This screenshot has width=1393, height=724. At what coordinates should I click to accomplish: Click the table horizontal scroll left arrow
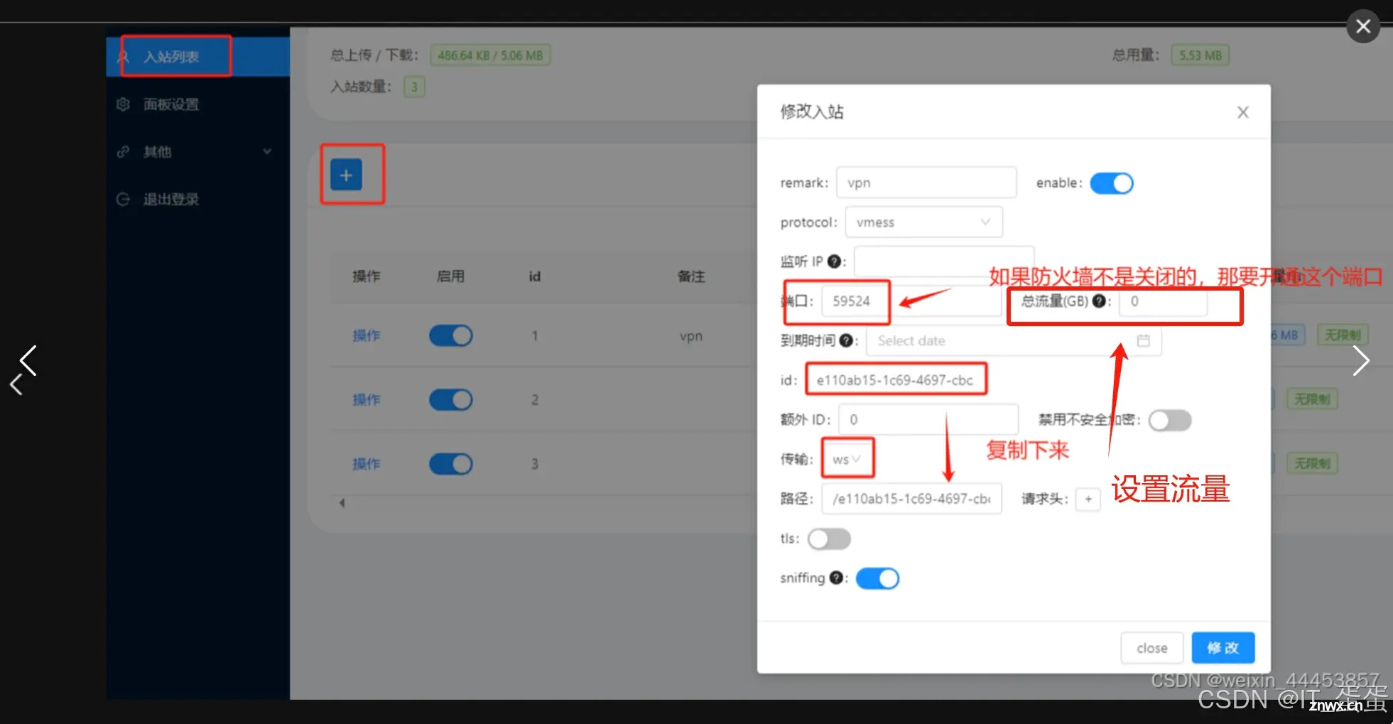pyautogui.click(x=342, y=503)
